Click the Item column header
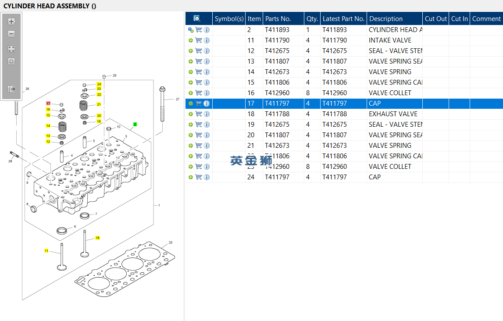 tap(254, 19)
